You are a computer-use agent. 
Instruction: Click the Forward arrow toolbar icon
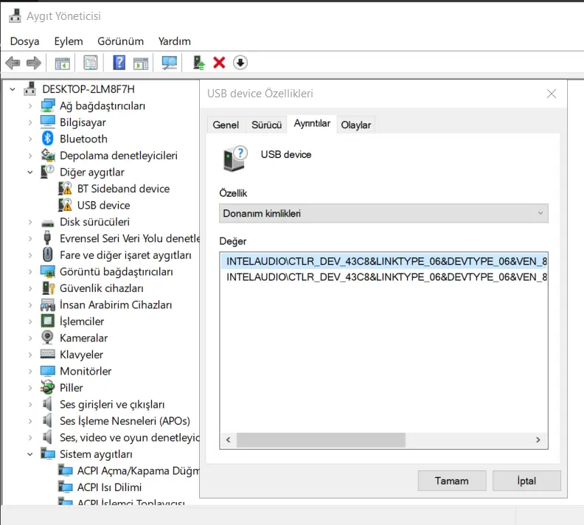[34, 63]
